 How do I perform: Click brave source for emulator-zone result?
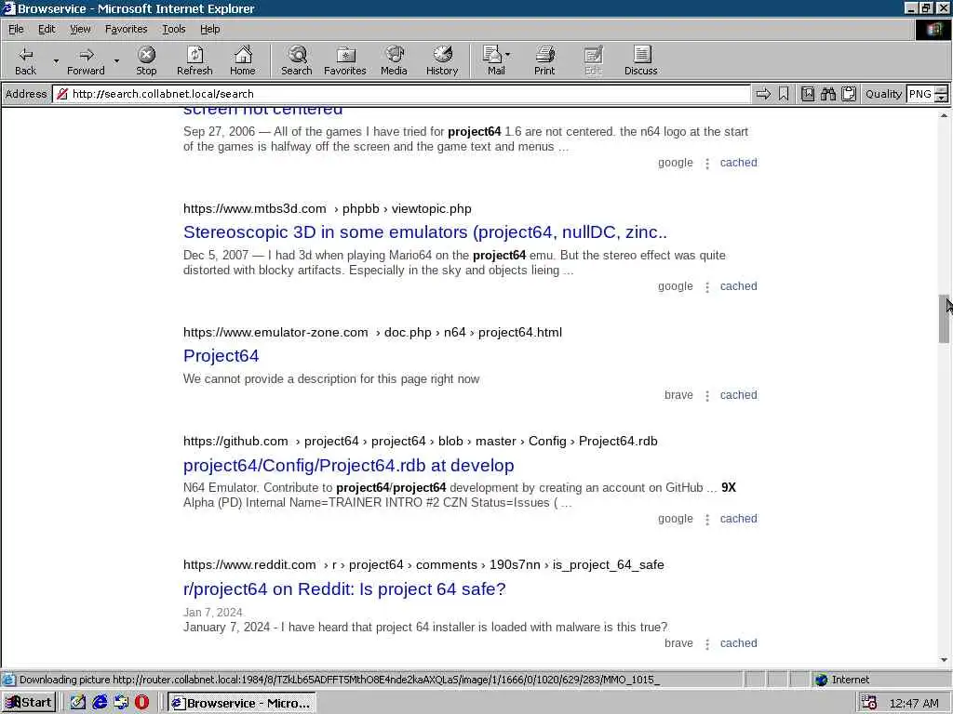(x=678, y=394)
